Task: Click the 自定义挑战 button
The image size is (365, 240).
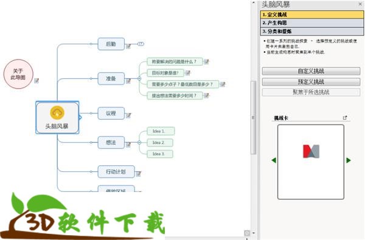Action: [x=311, y=71]
